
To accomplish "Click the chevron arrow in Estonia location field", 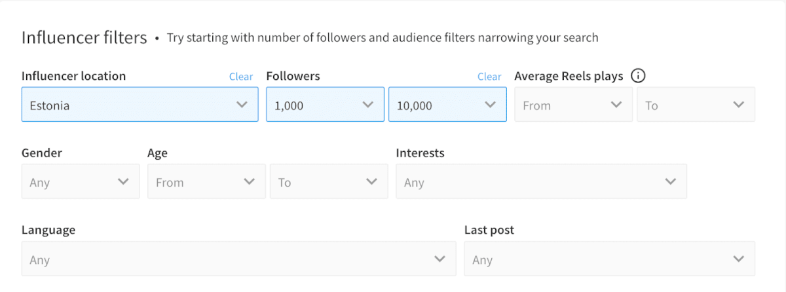I will click(x=242, y=105).
